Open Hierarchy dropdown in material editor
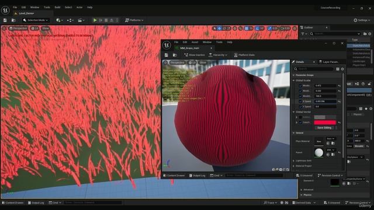Viewport: 374px width, 210px height. click(218, 55)
